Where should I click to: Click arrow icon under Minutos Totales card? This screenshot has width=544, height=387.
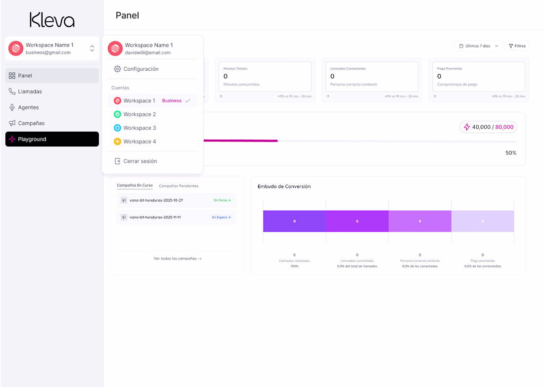point(221,97)
